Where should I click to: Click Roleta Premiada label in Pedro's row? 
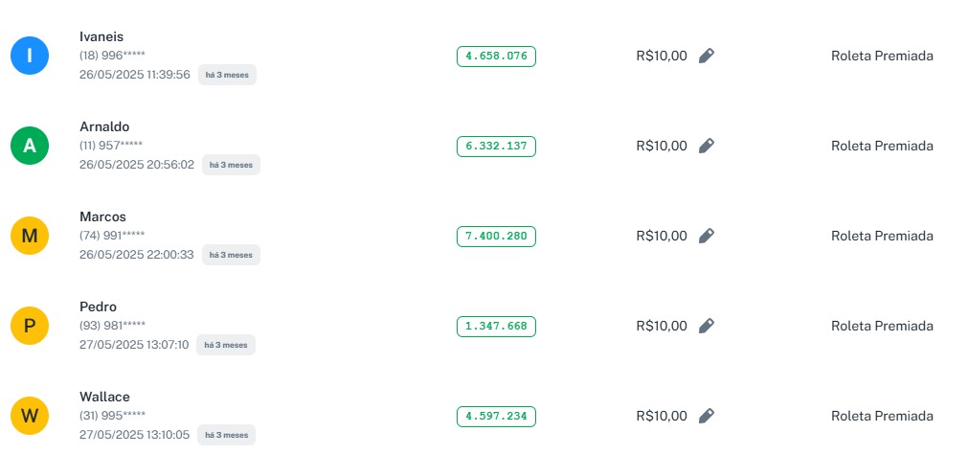[882, 326]
